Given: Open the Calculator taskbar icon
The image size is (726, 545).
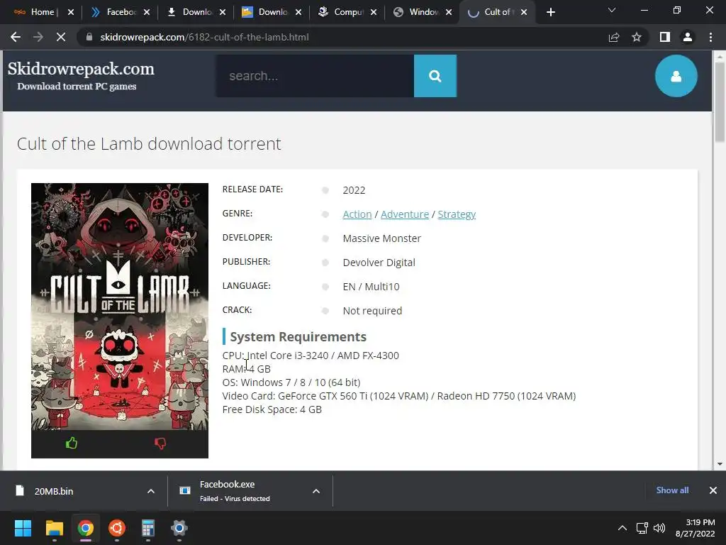Looking at the screenshot, I should coord(147,528).
